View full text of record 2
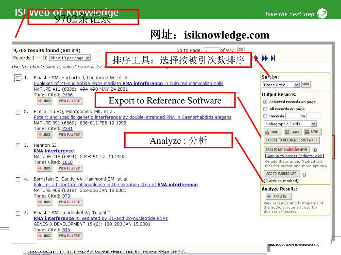The image size is (341, 255). pos(70,135)
